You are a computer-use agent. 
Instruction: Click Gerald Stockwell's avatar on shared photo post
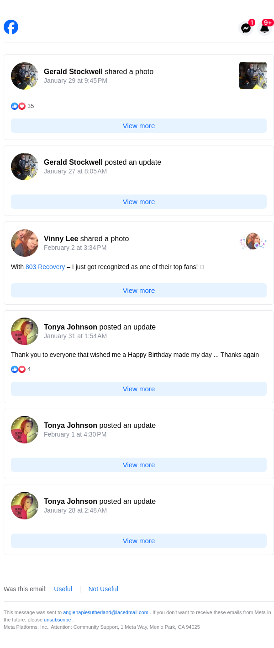(x=25, y=76)
